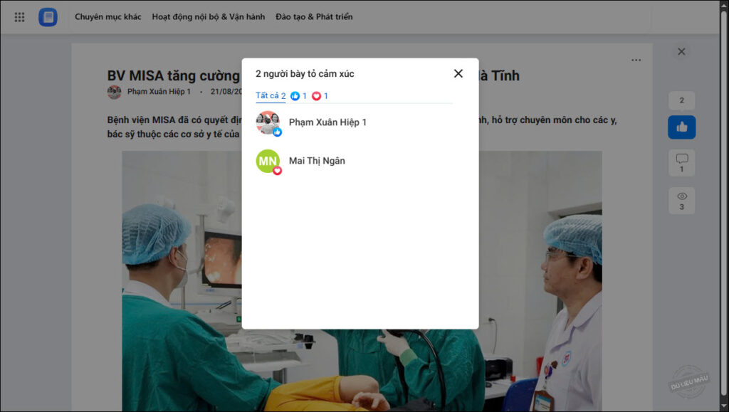Open the apps grid launcher icon
729x412 pixels.
[x=19, y=17]
